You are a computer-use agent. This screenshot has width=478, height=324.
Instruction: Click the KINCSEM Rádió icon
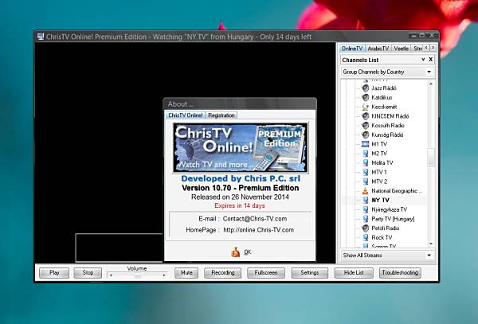(x=365, y=116)
